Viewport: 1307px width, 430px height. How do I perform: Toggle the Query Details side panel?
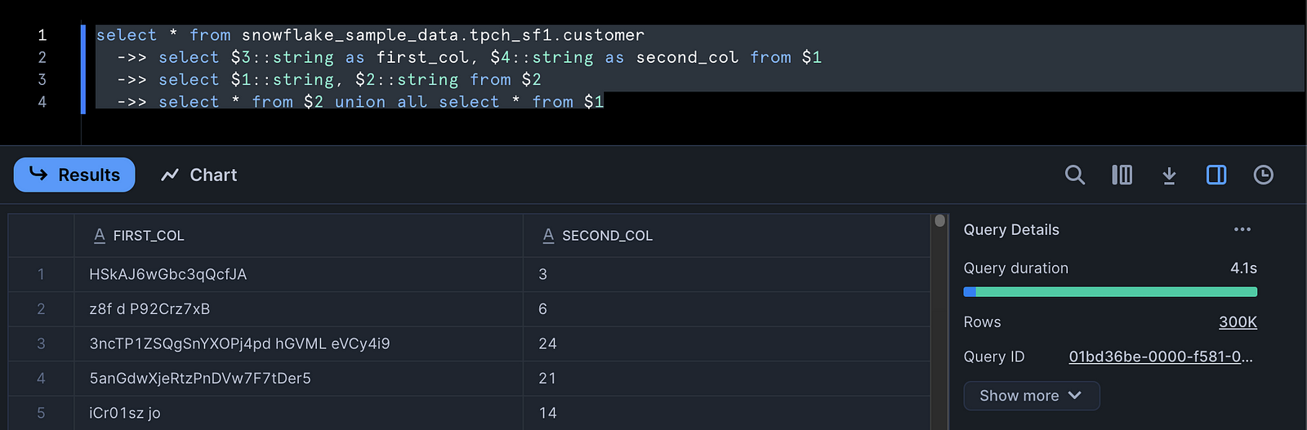click(1216, 175)
